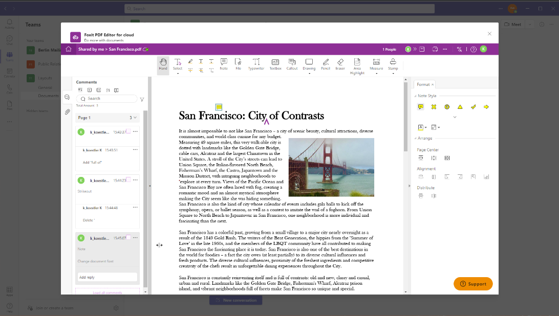Expand more note styles with the chevron

tap(455, 117)
